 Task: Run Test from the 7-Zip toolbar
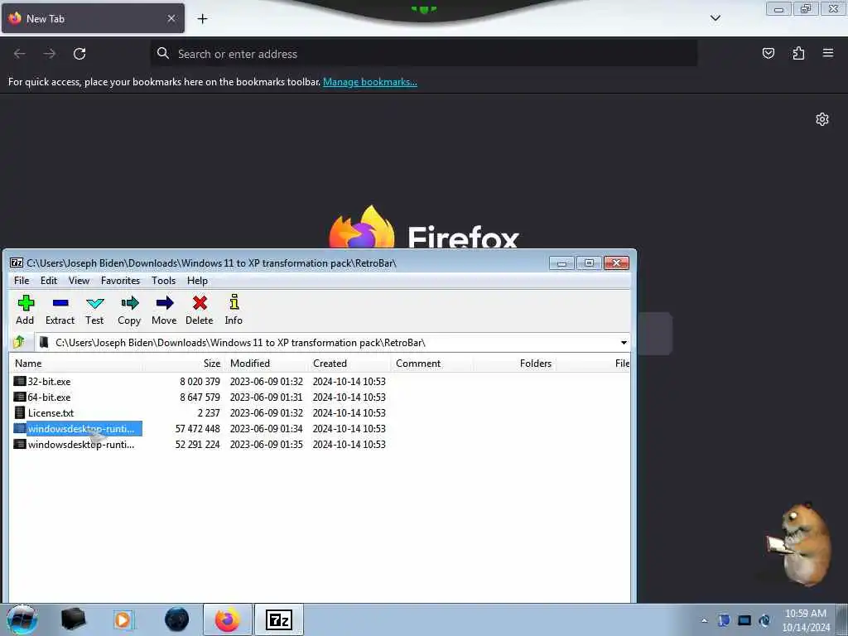click(x=94, y=310)
